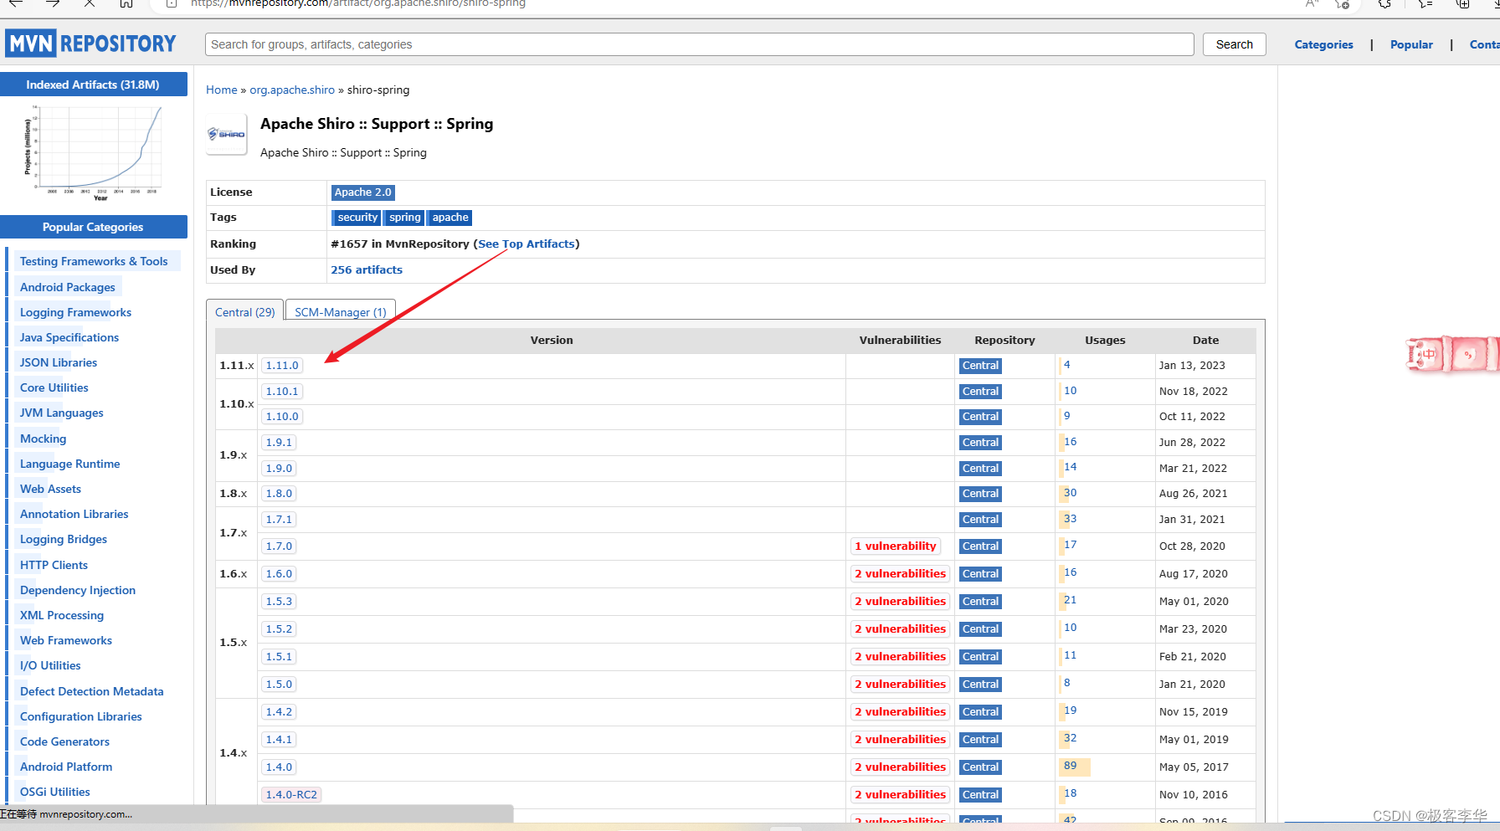Image resolution: width=1500 pixels, height=831 pixels.
Task: Open Code Generators category
Action: pos(64,741)
